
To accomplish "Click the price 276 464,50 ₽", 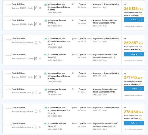I will coord(134,112).
